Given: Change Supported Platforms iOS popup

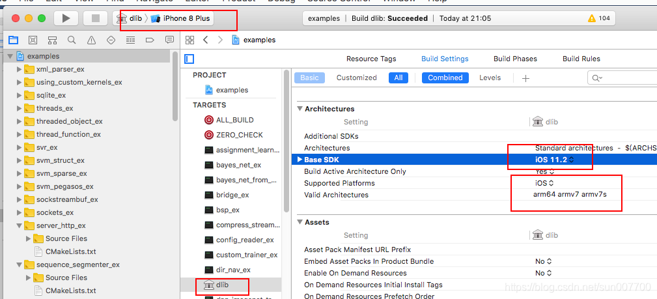Looking at the screenshot, I should coord(544,183).
